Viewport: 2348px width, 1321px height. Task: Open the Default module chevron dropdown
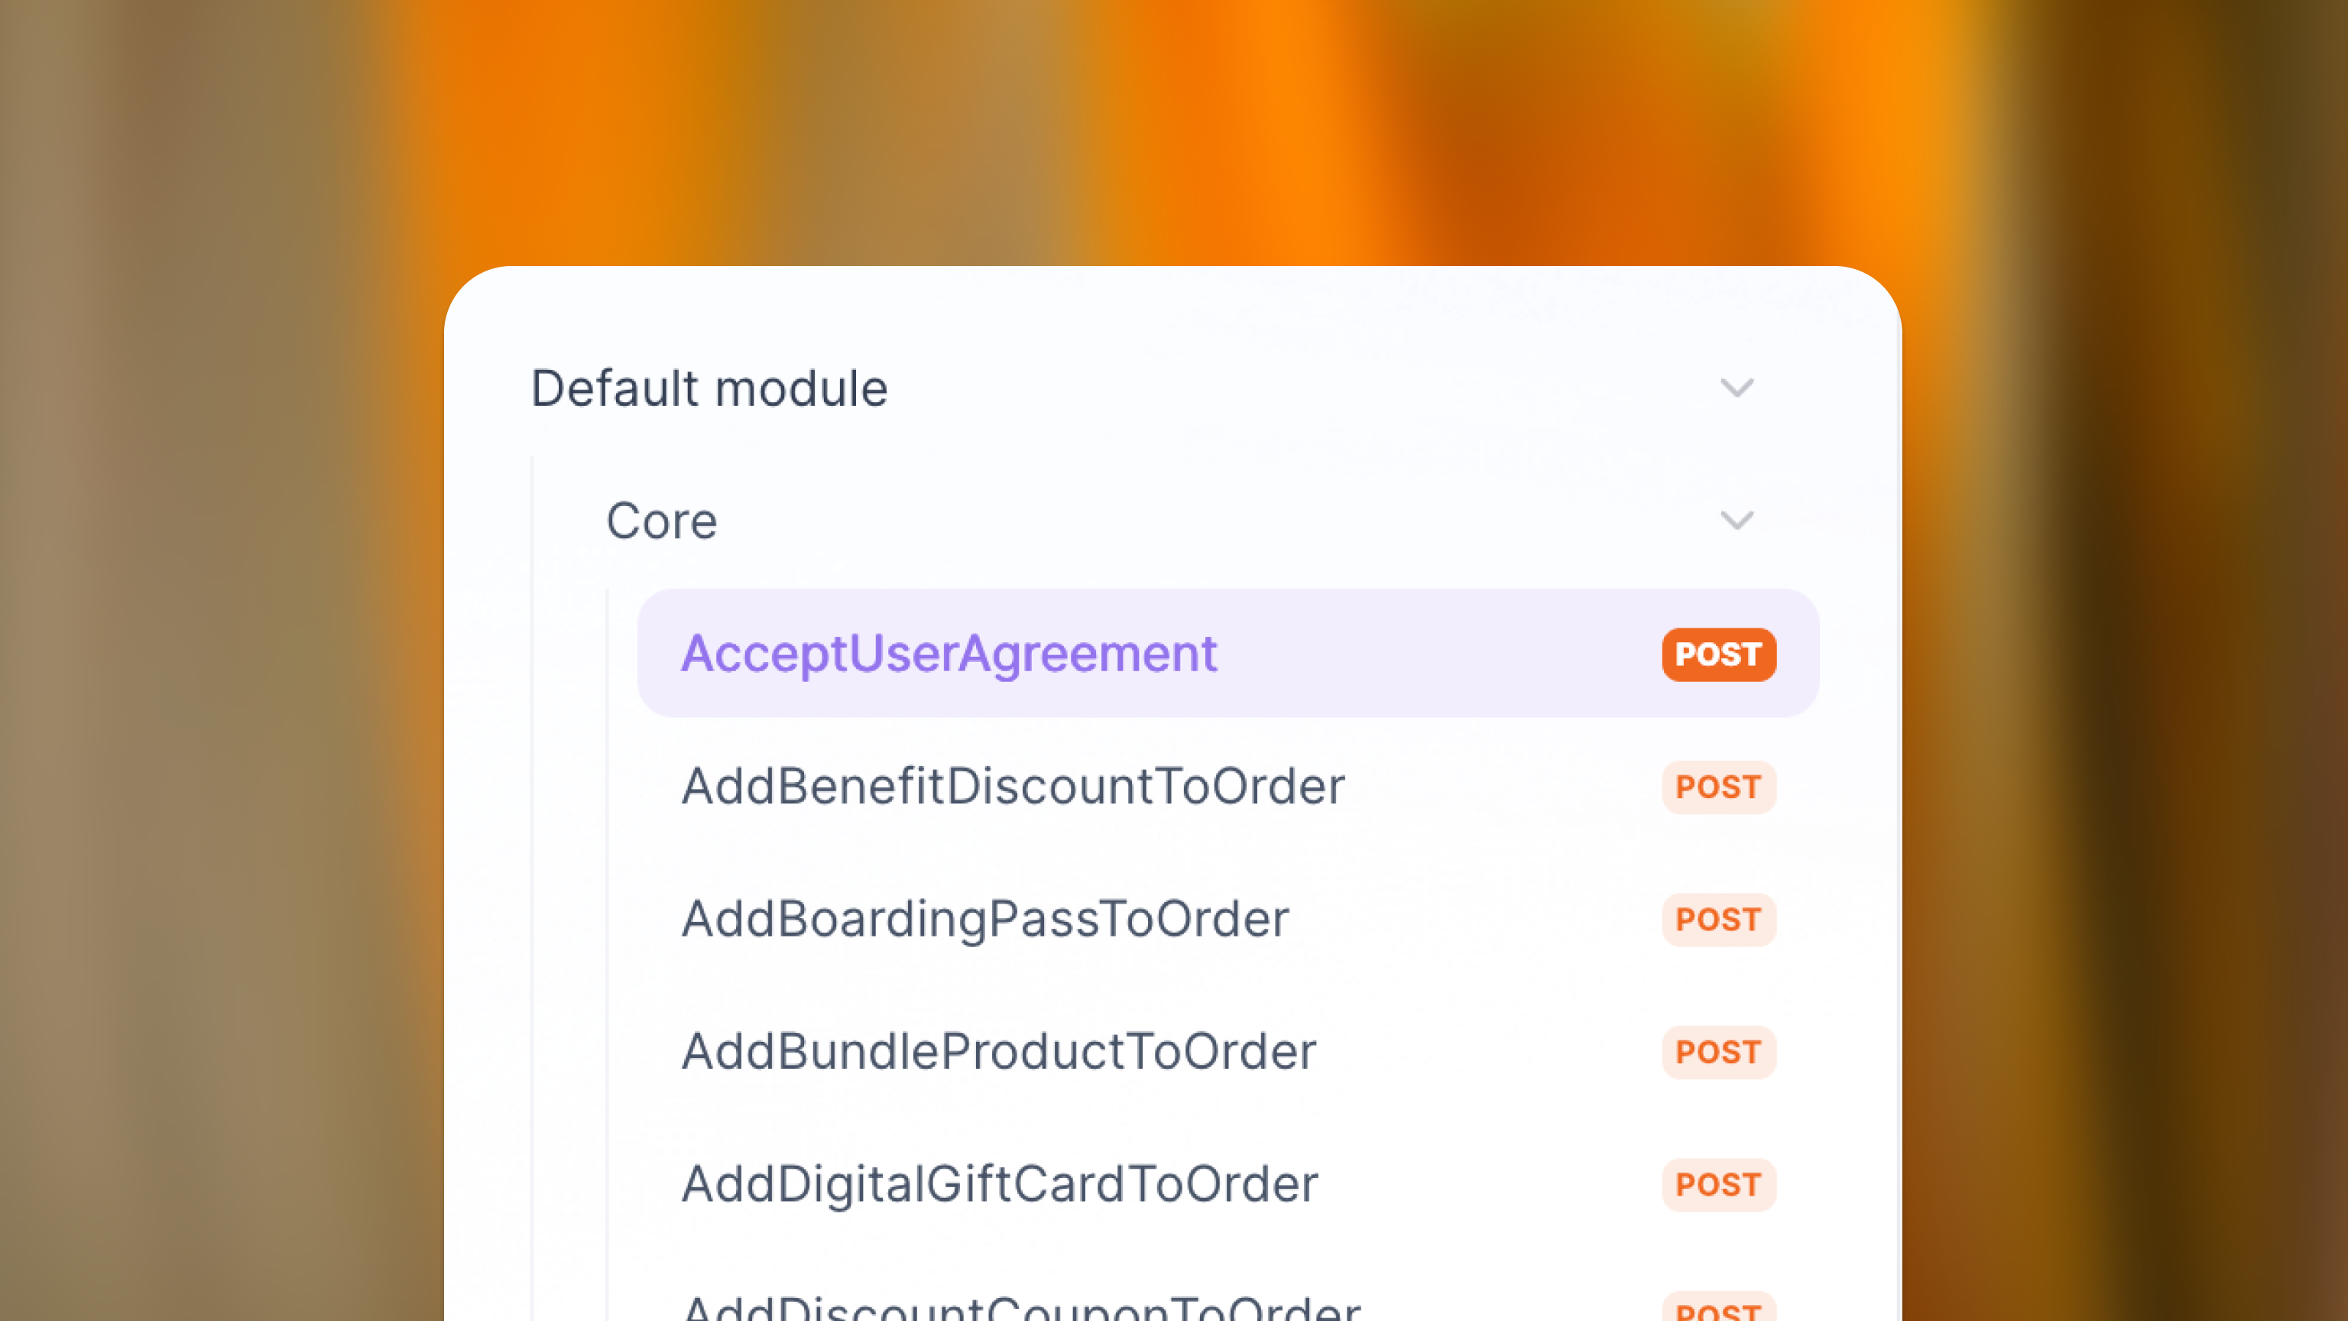(x=1737, y=388)
